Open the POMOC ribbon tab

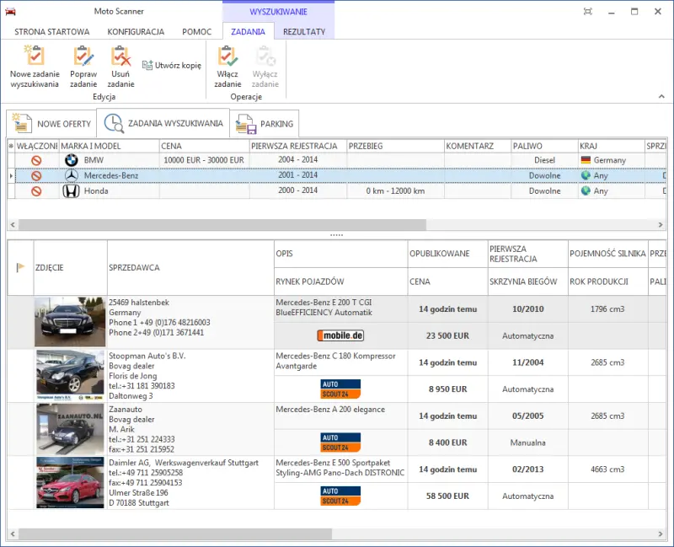(197, 32)
